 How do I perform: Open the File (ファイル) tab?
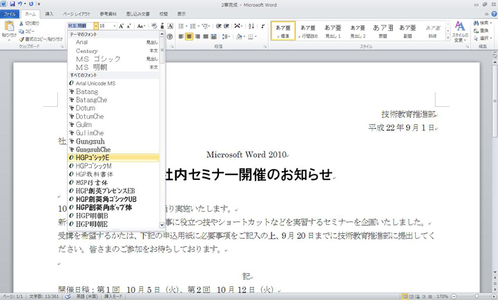10,14
